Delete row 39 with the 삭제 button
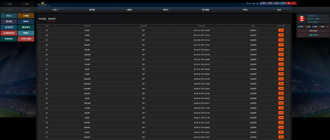The height and width of the screenshot is (140, 330). pyautogui.click(x=281, y=30)
